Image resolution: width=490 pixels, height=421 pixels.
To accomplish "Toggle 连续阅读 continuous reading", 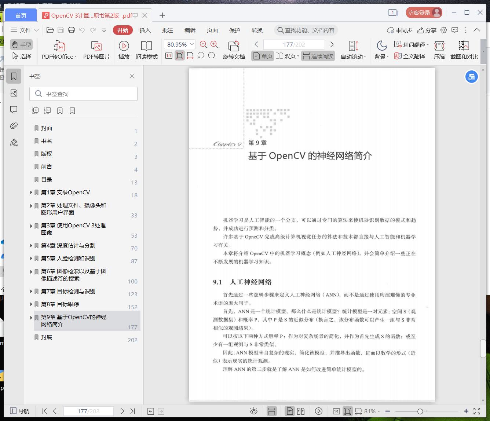I will [318, 56].
